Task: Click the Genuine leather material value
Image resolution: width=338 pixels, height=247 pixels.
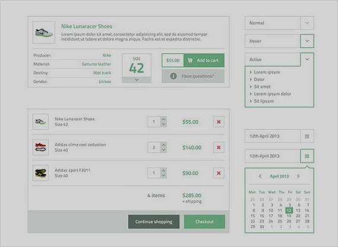Action: coord(96,64)
